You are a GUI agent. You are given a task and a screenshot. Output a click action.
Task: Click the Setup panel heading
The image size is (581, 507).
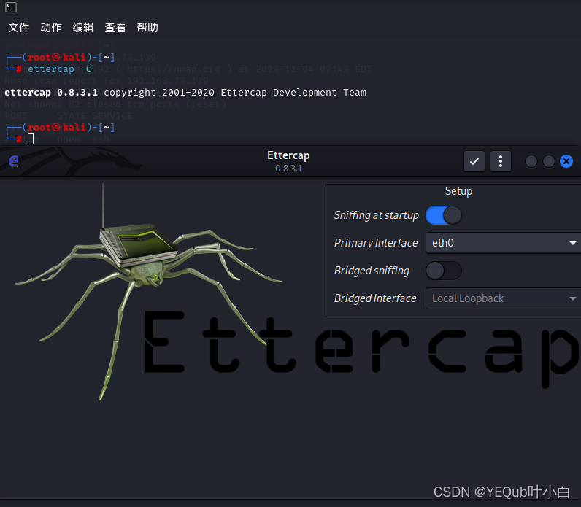[458, 191]
